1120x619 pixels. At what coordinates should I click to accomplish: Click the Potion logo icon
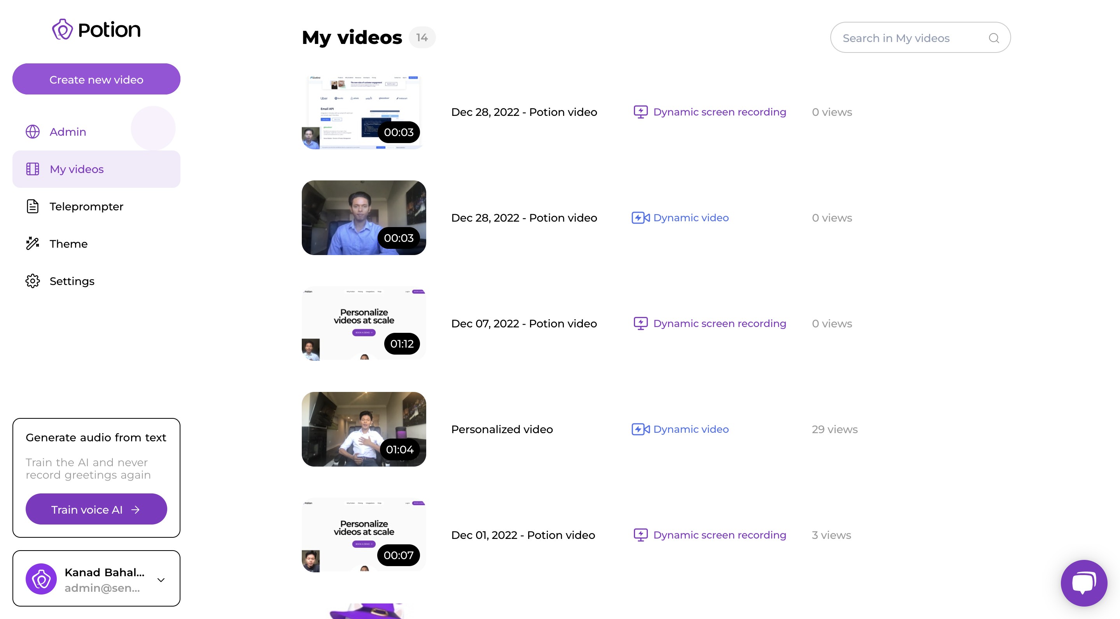tap(62, 29)
